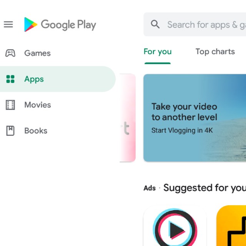The height and width of the screenshot is (246, 246).
Task: Click the Games controller icon
Action: tap(10, 53)
